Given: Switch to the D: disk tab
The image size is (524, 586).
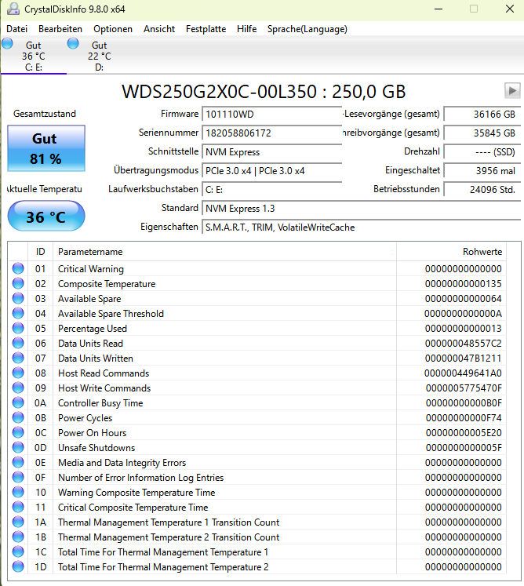Looking at the screenshot, I should click(99, 56).
